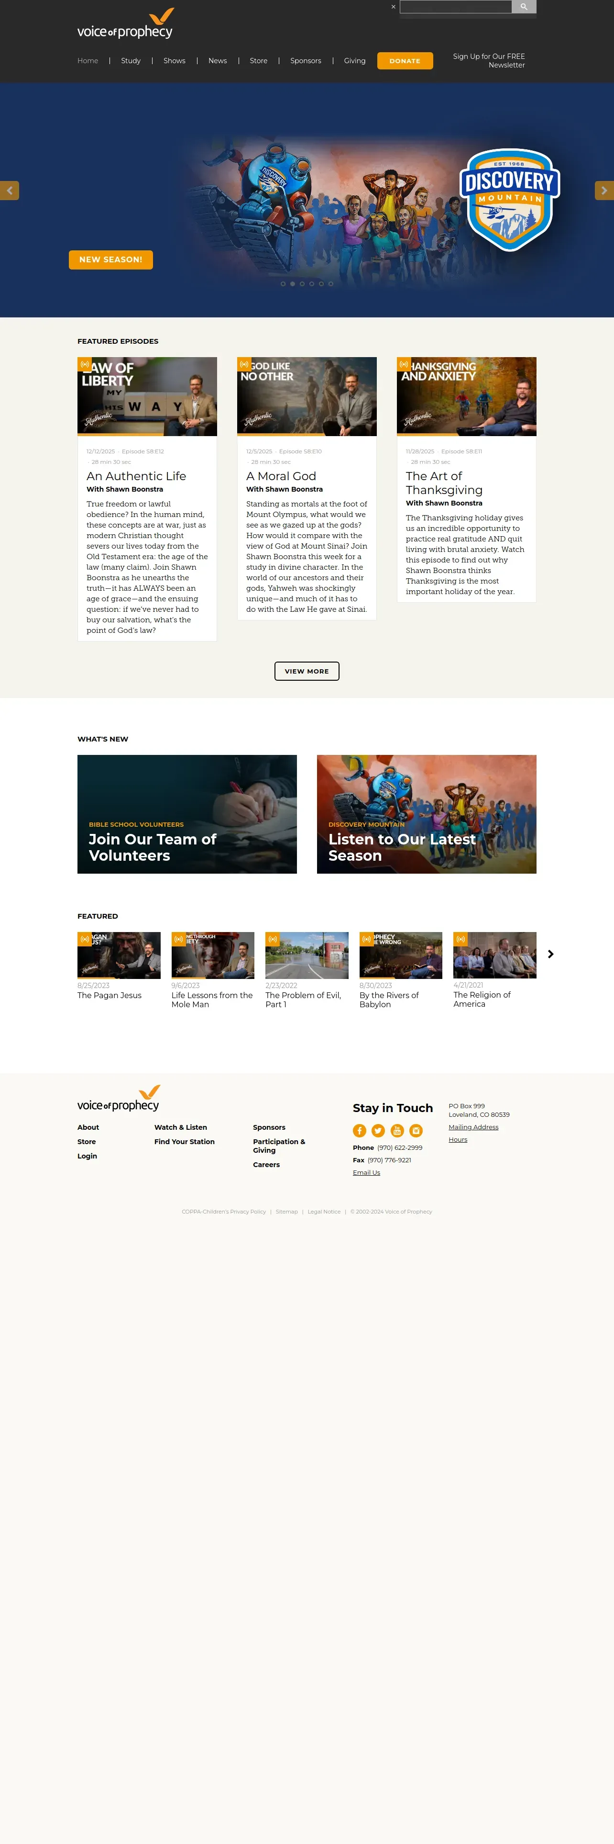
Task: Click inside the search input field
Action: (x=455, y=6)
